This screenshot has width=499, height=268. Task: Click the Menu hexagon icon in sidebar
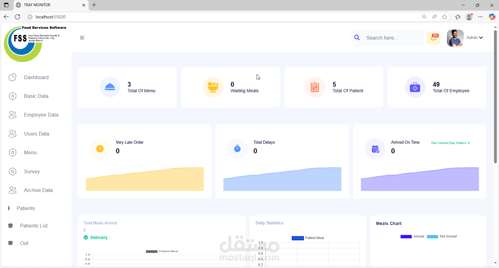point(12,152)
